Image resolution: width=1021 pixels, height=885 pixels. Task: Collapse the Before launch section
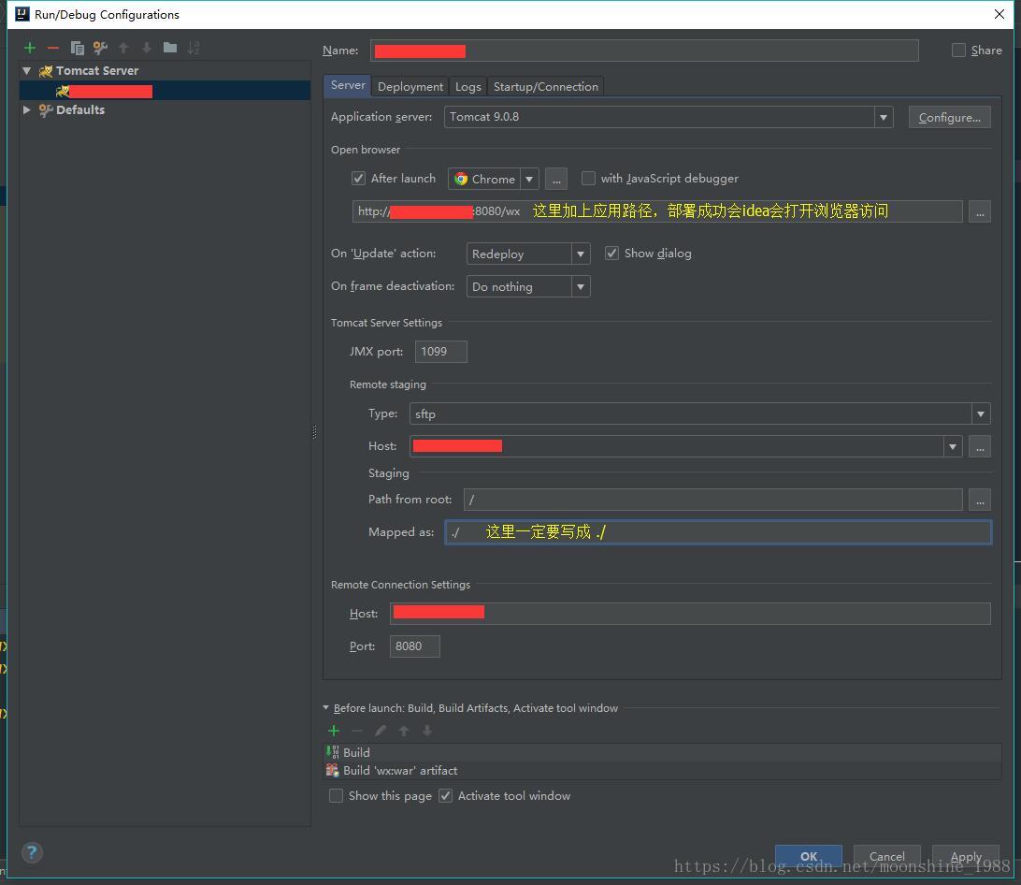326,708
